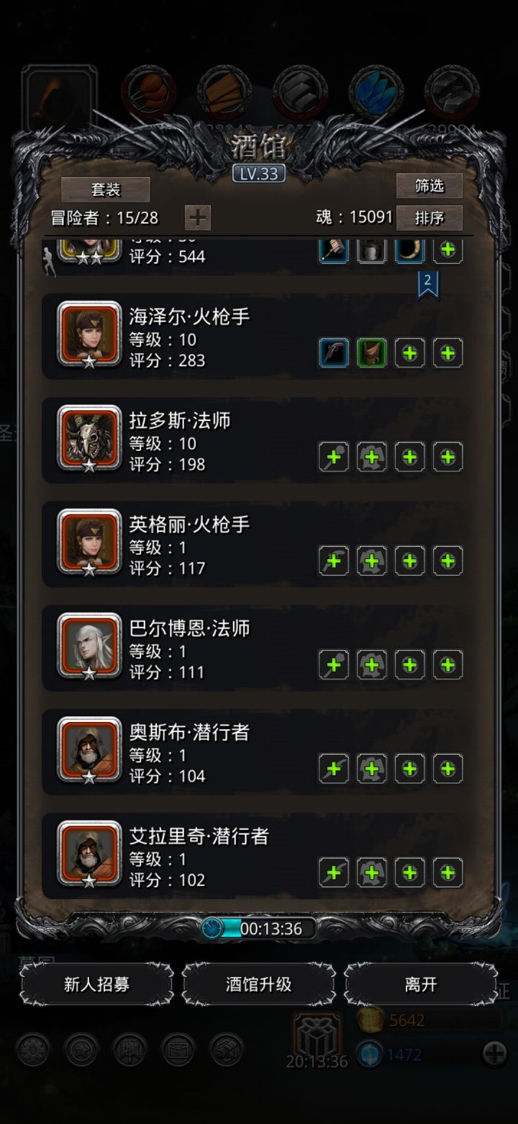Tap 巴尔博恩·法师's last empty equipment slot
The image size is (518, 1124).
coord(447,664)
